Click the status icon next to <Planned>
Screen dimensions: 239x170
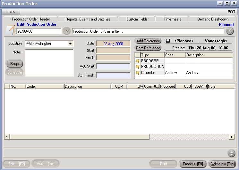(168, 41)
